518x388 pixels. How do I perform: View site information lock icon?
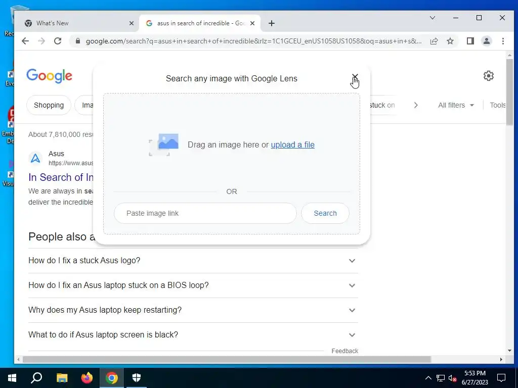[78, 41]
